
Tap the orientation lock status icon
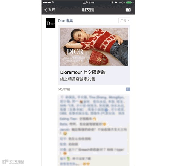coord(112,2)
